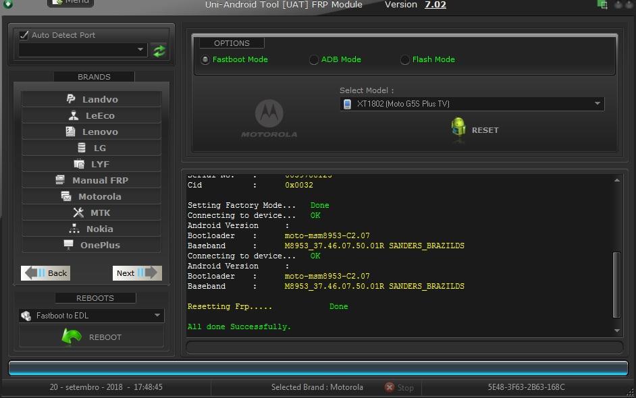
Task: Choose the Fastboot Mode radio option
Action: pos(205,60)
